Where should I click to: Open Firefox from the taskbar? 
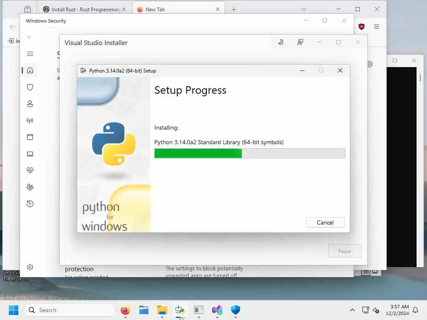(x=125, y=310)
